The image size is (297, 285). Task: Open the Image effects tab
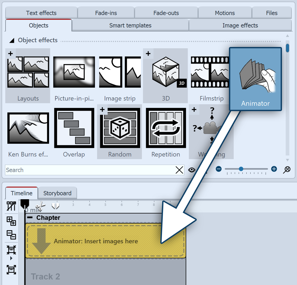[x=240, y=26]
